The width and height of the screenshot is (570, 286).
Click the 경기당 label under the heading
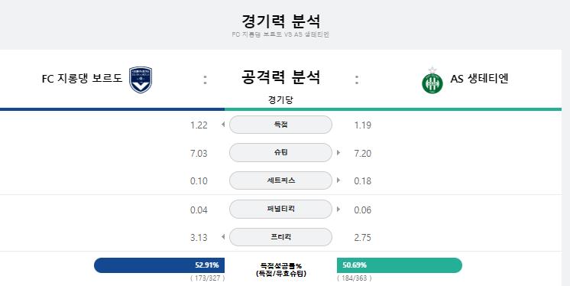pyautogui.click(x=280, y=99)
